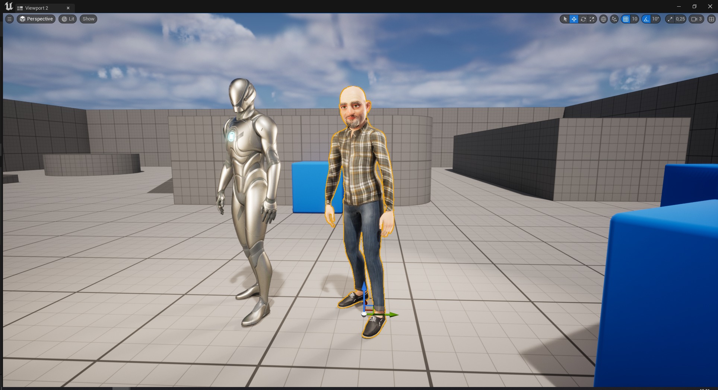The image size is (718, 390).
Task: Toggle viewport layout maximize/restore icon
Action: pyautogui.click(x=711, y=19)
